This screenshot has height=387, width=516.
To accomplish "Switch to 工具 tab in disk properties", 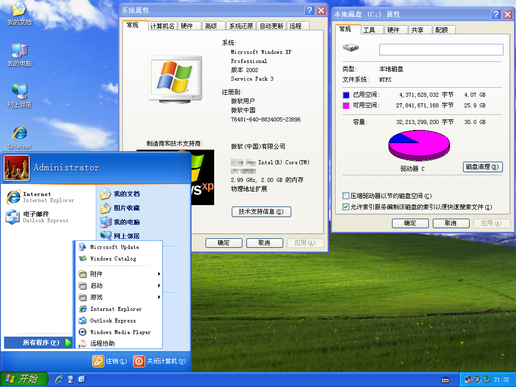I will 372,30.
